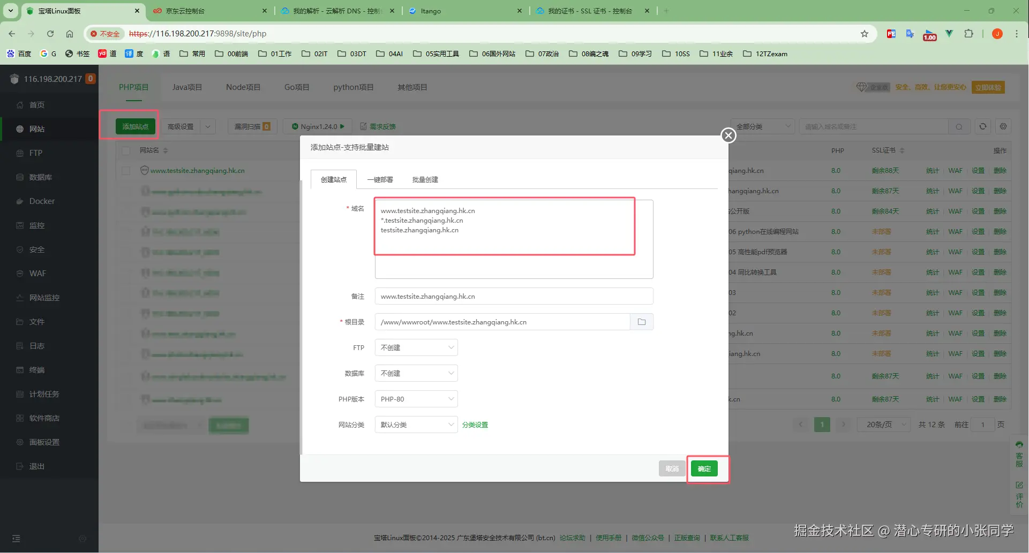Screen dimensions: 1029x553
Task: Open the 全部分类 filter dropdown
Action: (762, 126)
